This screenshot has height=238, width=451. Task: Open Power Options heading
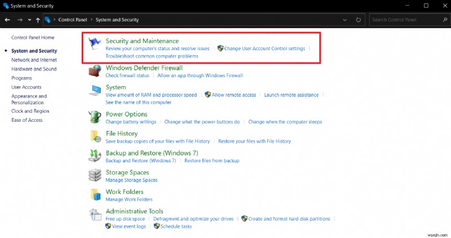[x=126, y=114]
